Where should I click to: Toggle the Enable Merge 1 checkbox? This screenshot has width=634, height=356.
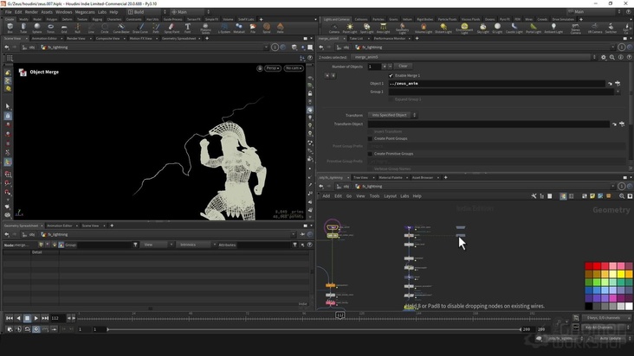391,75
